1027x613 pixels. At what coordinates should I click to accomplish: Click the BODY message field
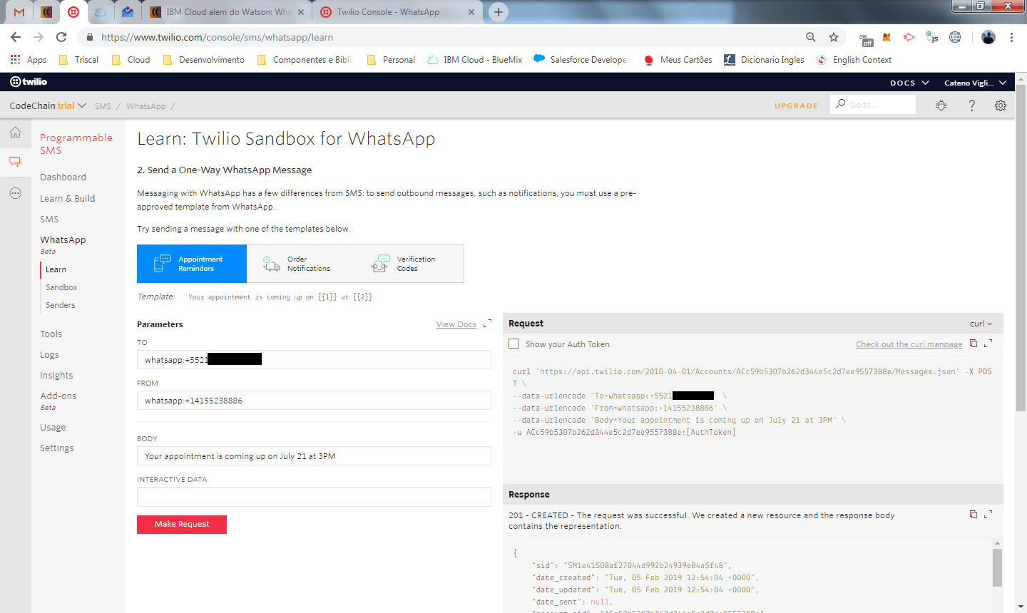(x=314, y=456)
